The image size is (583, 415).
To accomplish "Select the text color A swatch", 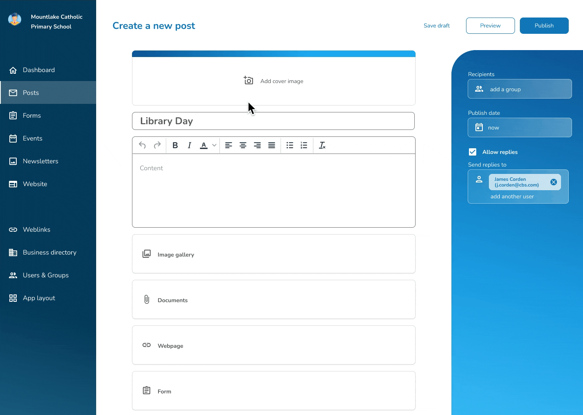I will click(204, 145).
